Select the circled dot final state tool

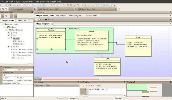coord(49,19)
